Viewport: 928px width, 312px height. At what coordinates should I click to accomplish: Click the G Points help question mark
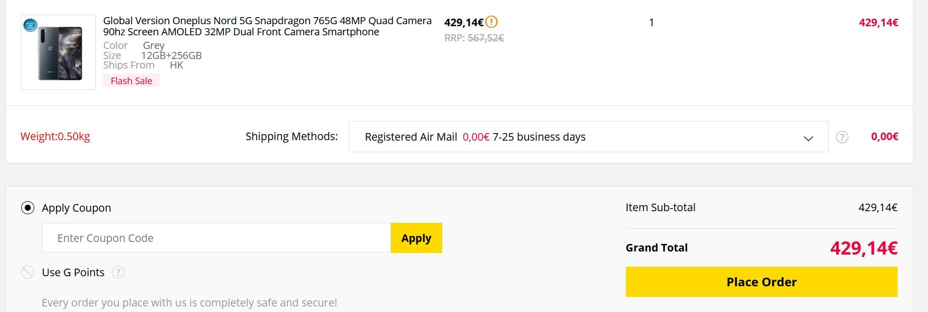(118, 273)
